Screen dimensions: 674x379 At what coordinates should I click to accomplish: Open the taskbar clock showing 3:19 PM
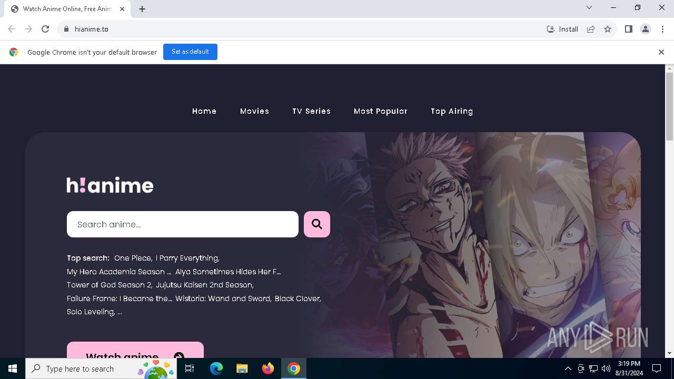tap(629, 368)
